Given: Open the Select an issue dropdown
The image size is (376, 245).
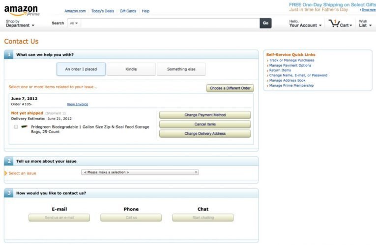Looking at the screenshot, I should [x=140, y=172].
